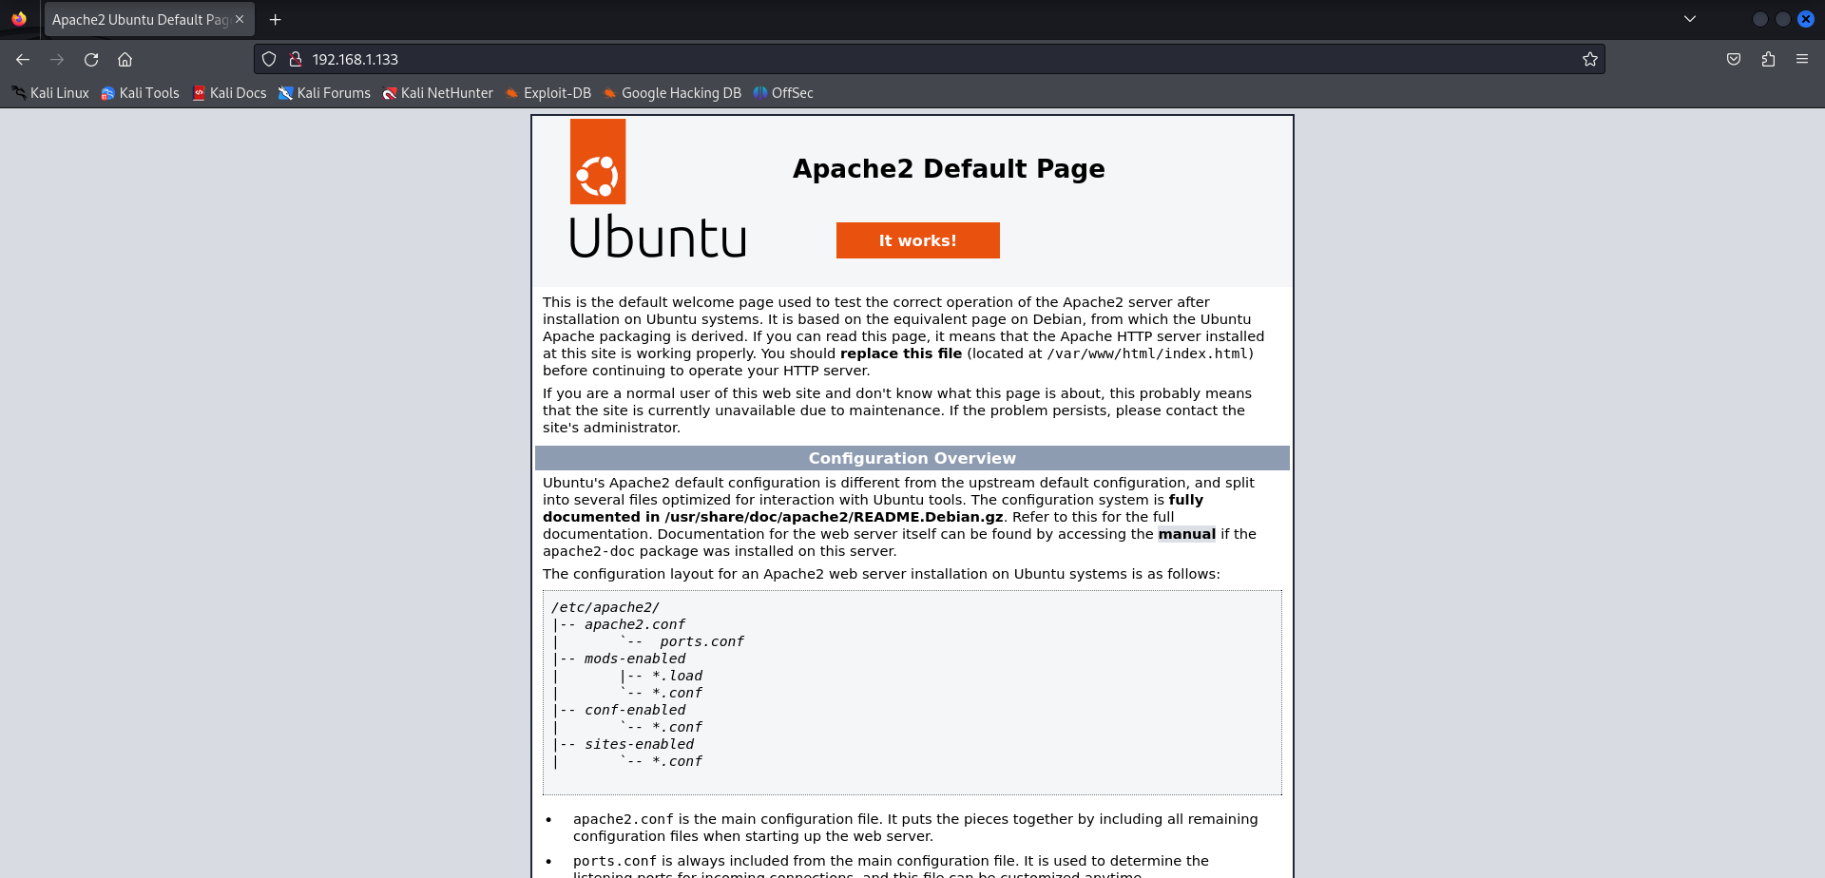The height and width of the screenshot is (878, 1825).
Task: Follow the manual link in Configuration Overview
Action: 1186,534
